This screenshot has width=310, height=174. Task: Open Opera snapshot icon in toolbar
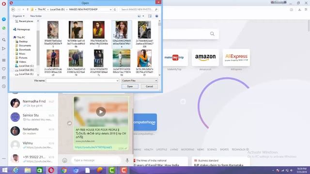[292, 10]
